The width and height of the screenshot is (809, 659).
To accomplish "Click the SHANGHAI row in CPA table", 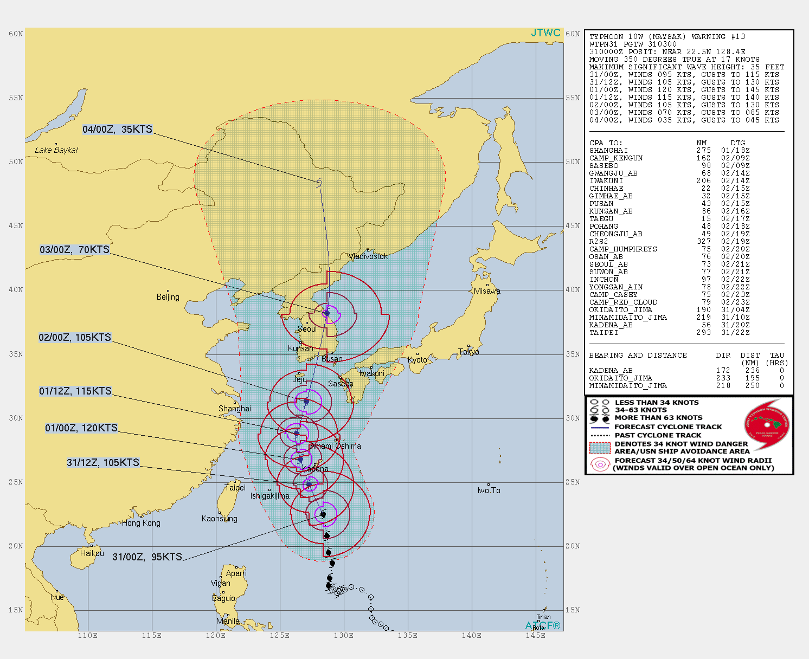I will [670, 151].
